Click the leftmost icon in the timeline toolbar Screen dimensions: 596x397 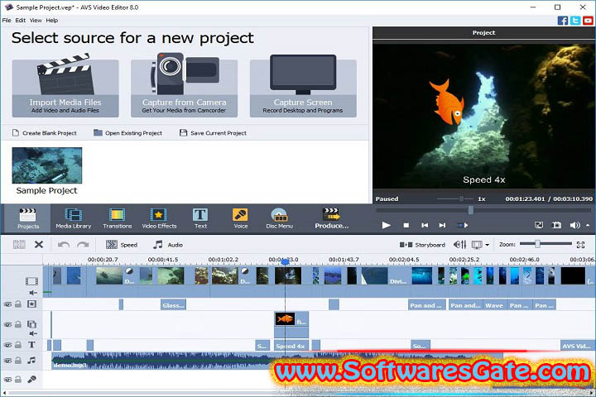(19, 245)
